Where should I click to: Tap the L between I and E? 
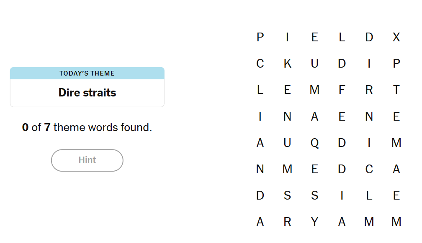point(369,195)
